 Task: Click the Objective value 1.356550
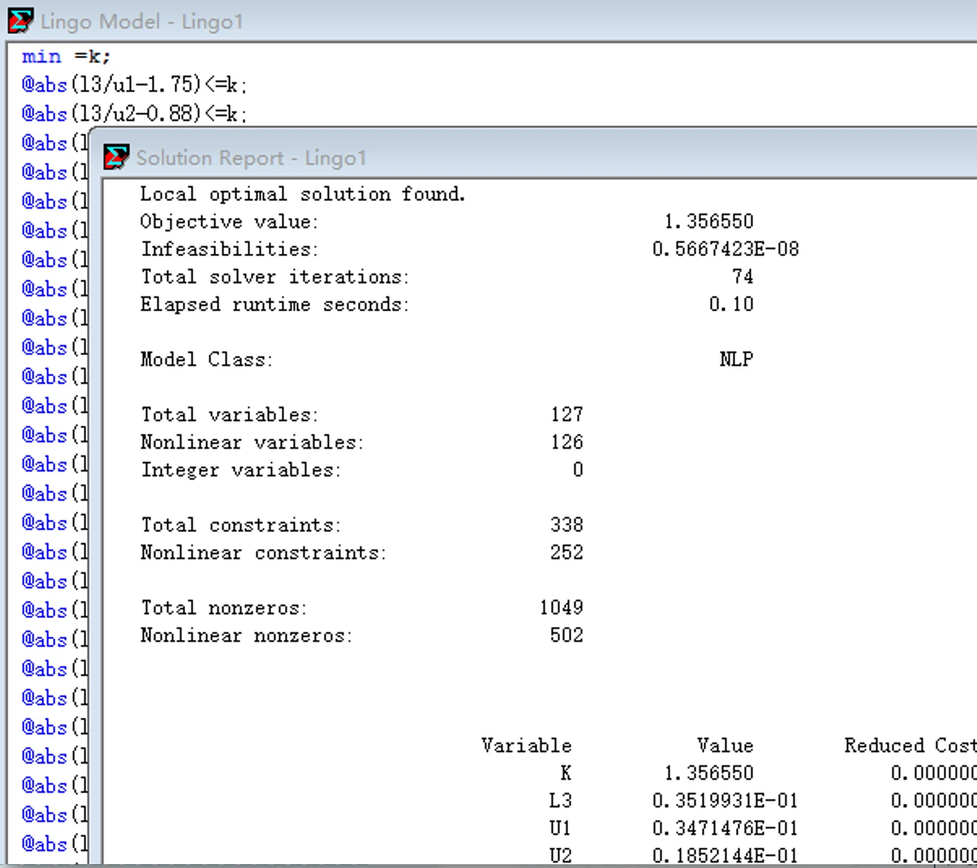click(709, 221)
